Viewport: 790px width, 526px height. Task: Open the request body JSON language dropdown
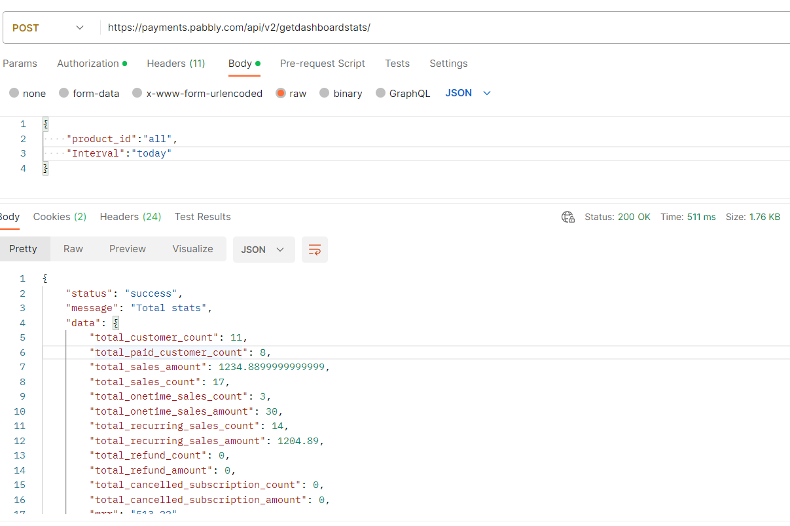pos(468,93)
